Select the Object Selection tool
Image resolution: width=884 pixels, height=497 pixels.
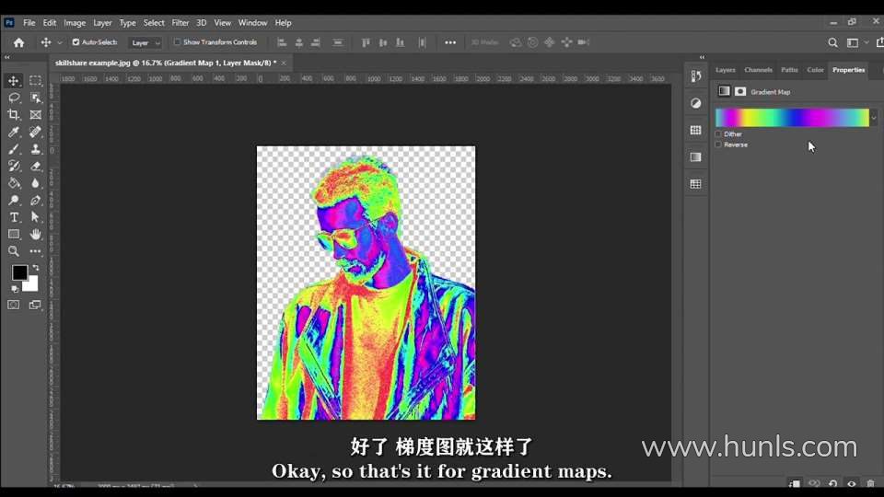pyautogui.click(x=36, y=98)
